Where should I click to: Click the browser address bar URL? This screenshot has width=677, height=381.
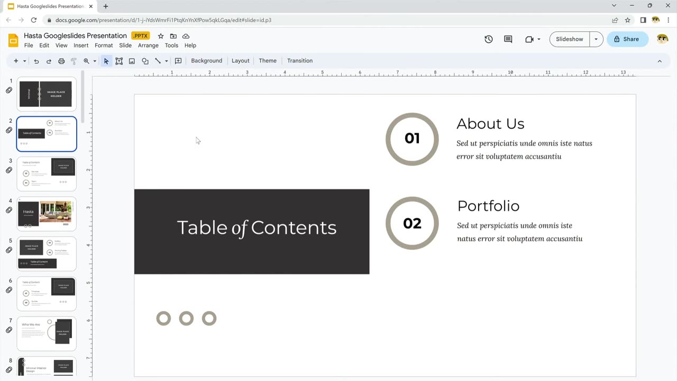163,20
